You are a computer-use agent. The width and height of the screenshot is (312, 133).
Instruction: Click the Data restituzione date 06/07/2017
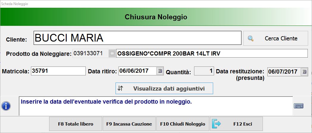tap(284, 72)
